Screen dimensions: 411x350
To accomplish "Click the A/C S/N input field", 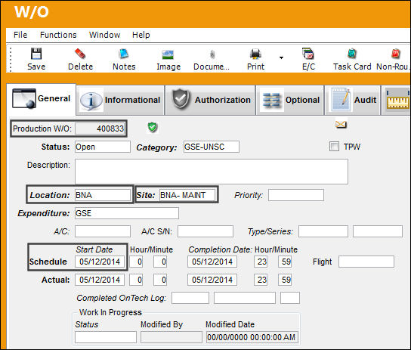I will pos(205,231).
